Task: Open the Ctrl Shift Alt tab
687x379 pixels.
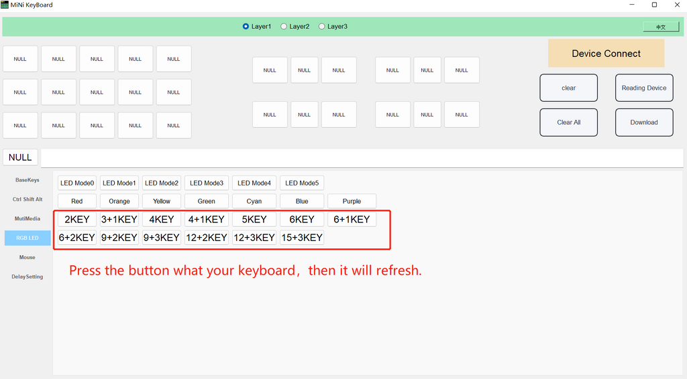Action: 28,200
